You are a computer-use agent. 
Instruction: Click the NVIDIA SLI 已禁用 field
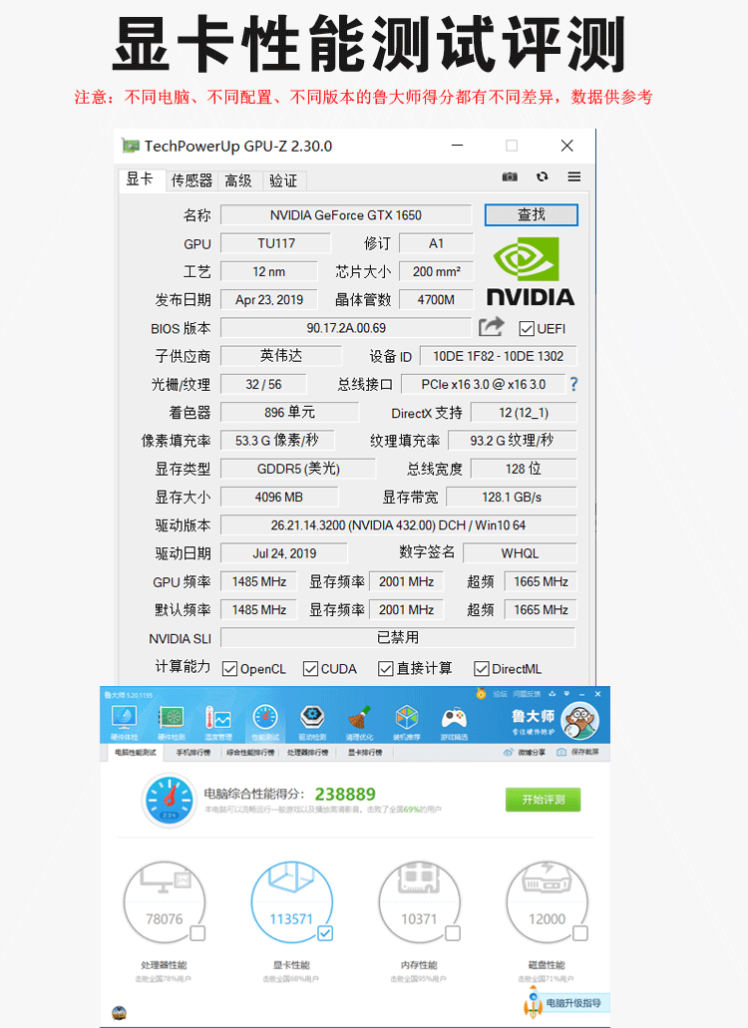[398, 637]
